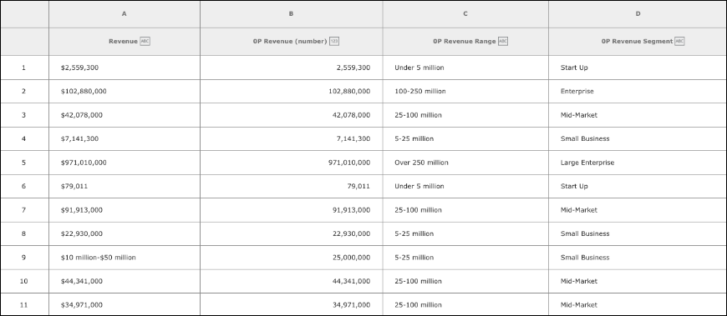Select row number 1
This screenshot has height=316, width=727.
coord(24,68)
